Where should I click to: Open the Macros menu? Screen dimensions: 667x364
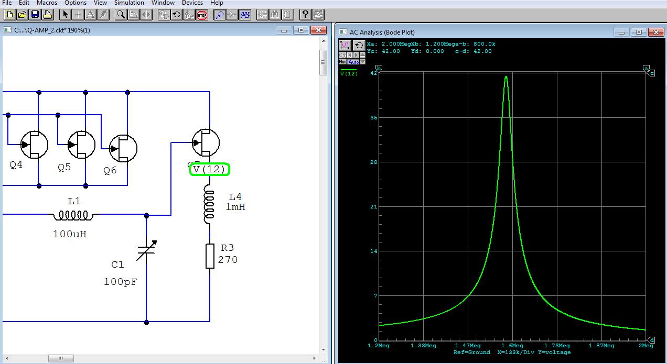(47, 3)
